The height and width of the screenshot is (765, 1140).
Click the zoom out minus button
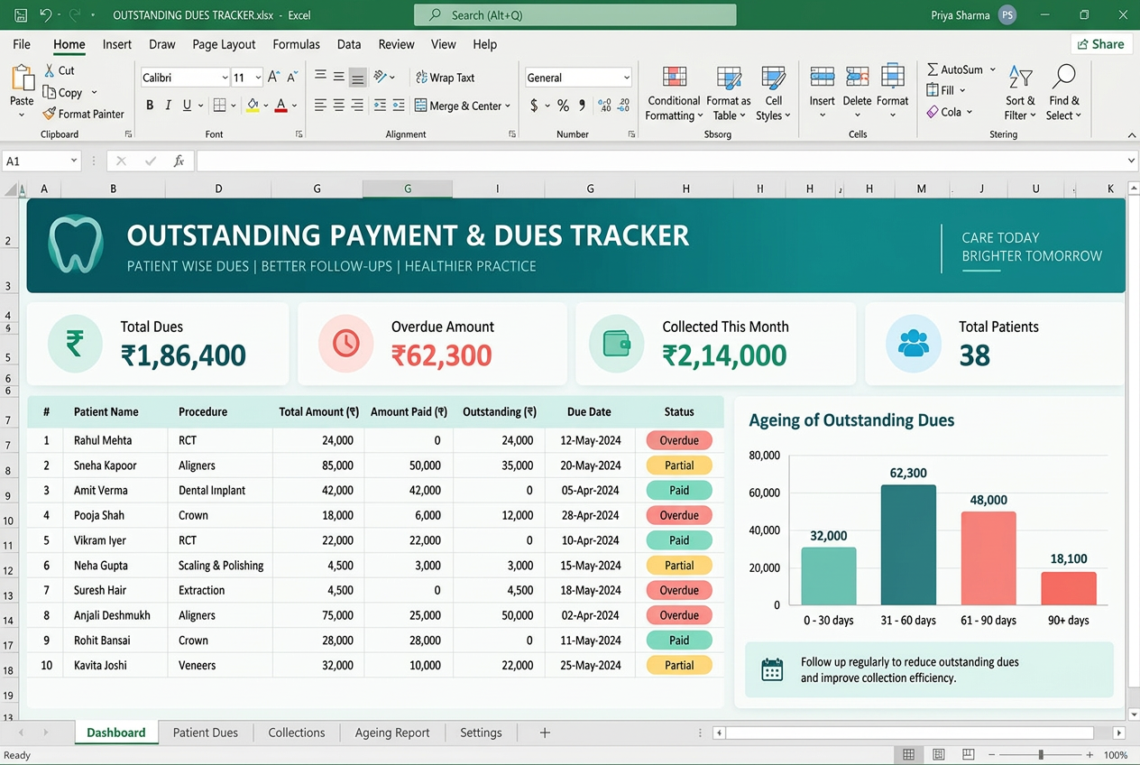[991, 755]
